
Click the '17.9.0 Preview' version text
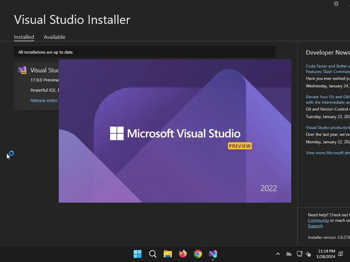(44, 80)
